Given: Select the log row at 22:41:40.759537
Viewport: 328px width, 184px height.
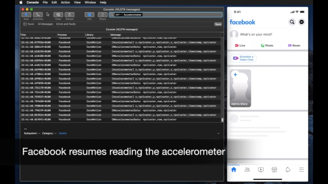Looking at the screenshot, I should 120,97.
